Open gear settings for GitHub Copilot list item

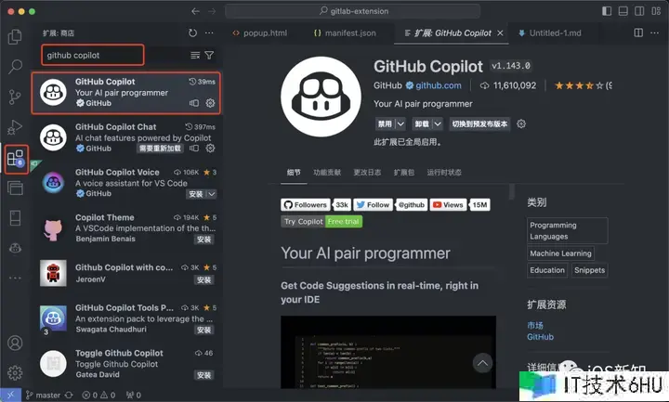210,103
